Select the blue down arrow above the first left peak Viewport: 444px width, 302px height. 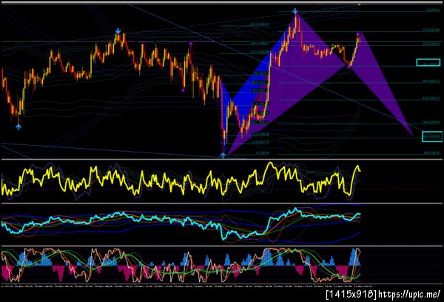tap(118, 31)
